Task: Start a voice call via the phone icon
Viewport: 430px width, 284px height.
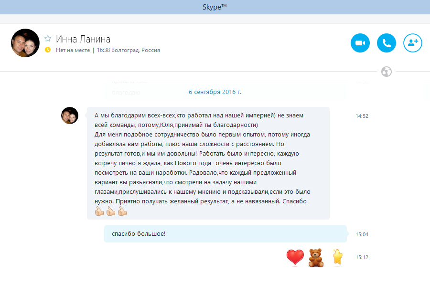Action: 387,43
